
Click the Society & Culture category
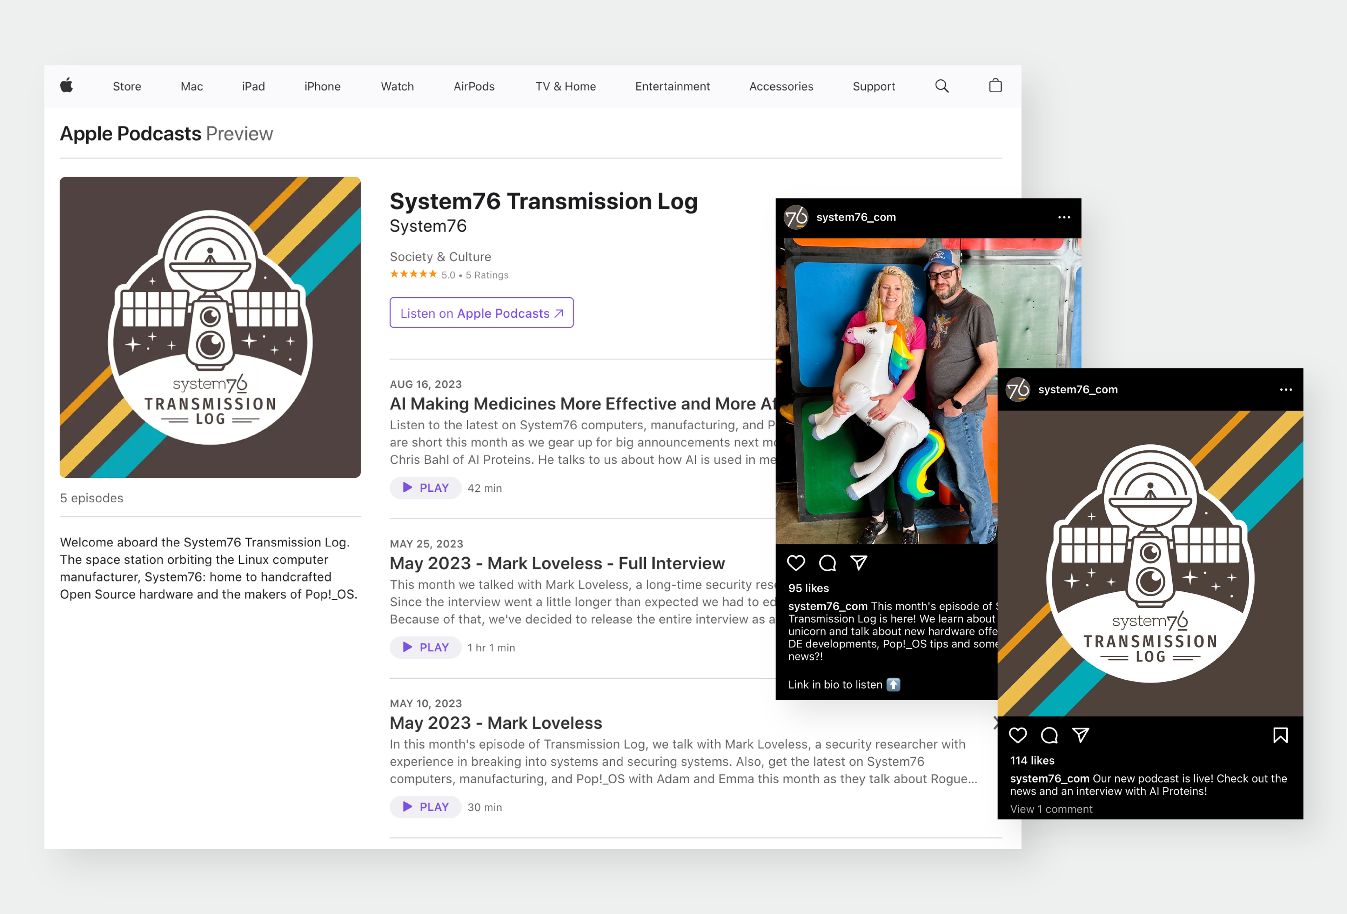point(441,257)
